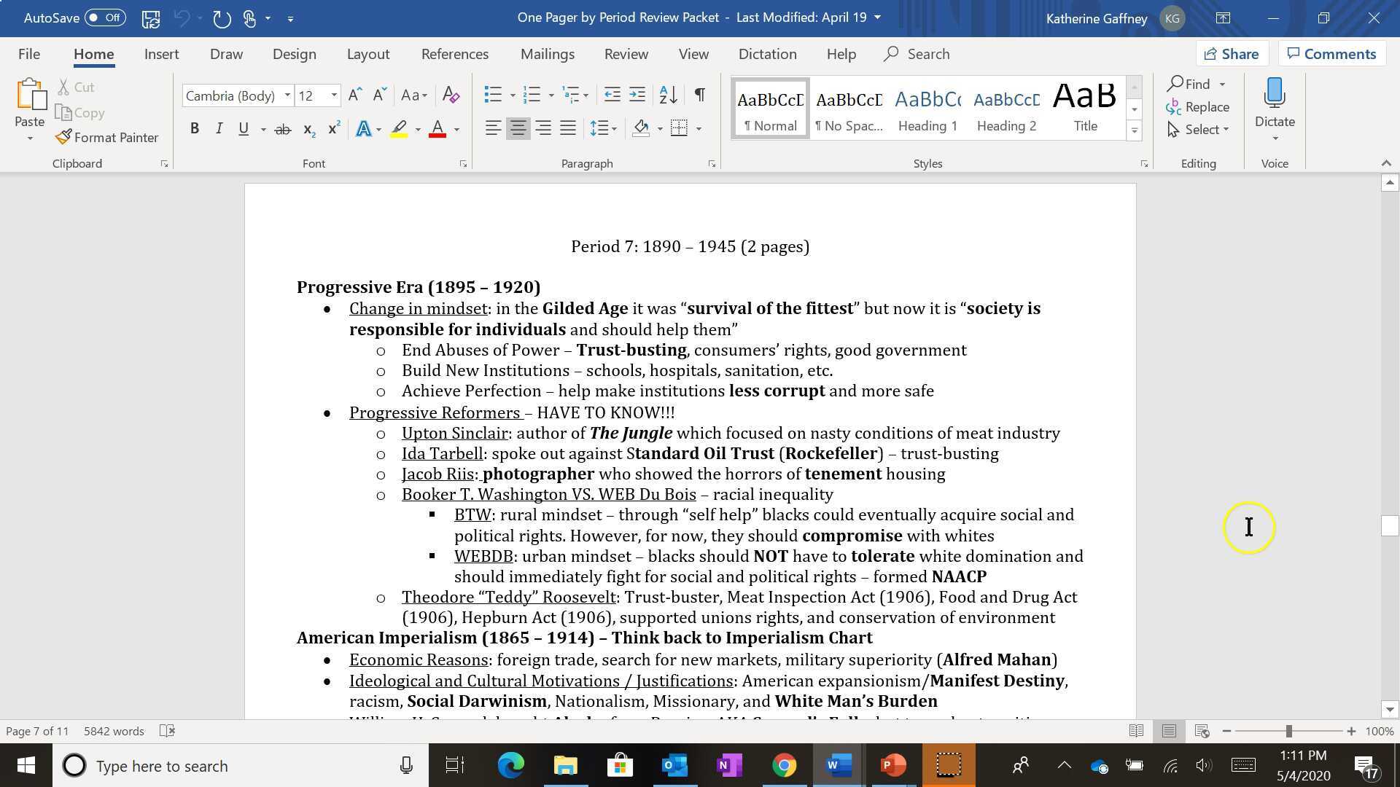
Task: Switch to Read Mode in status bar
Action: coord(1137,730)
